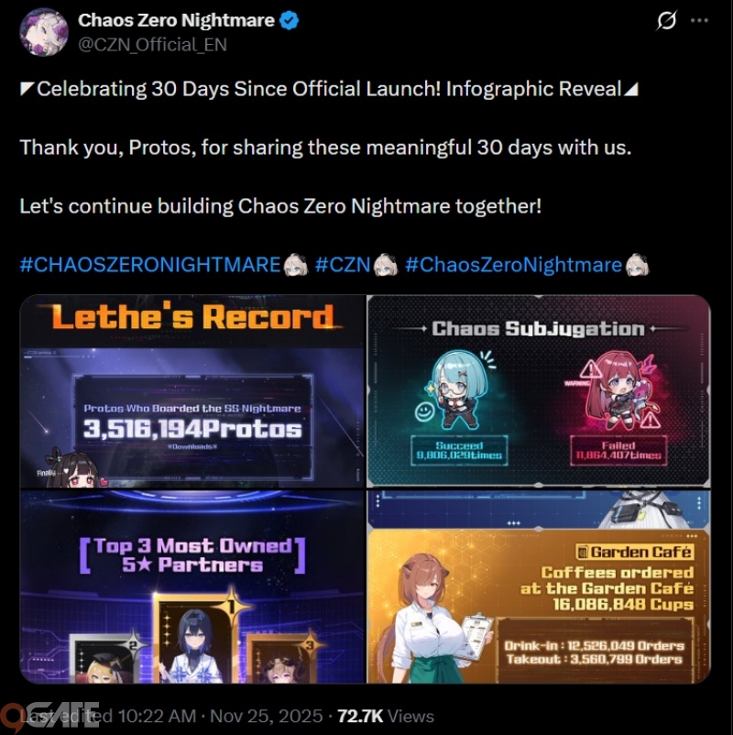Open the Top 3 Most Owned Partners image
The height and width of the screenshot is (735, 733).
tap(192, 587)
